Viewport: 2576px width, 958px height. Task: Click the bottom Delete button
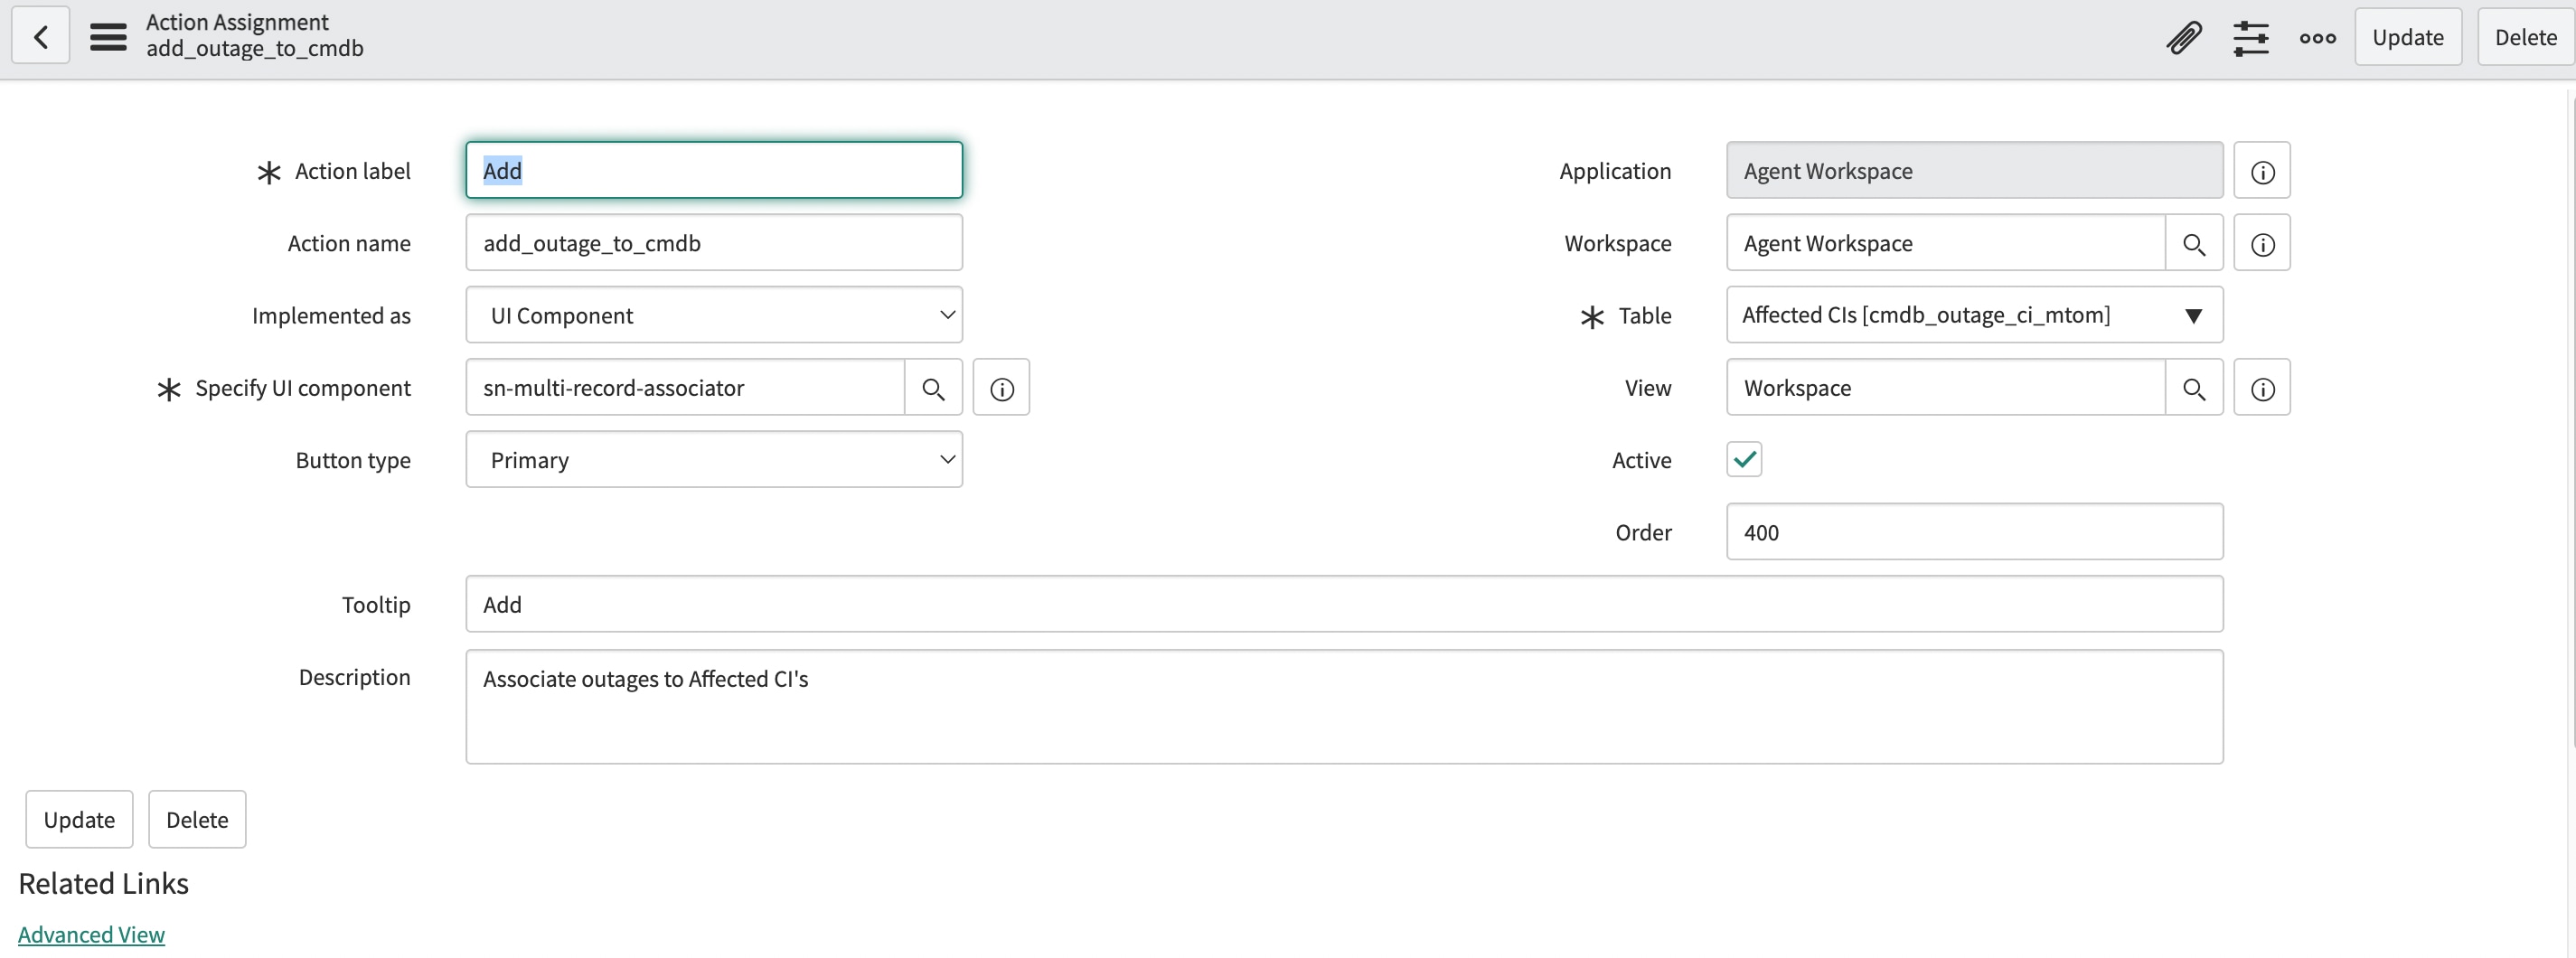point(197,818)
